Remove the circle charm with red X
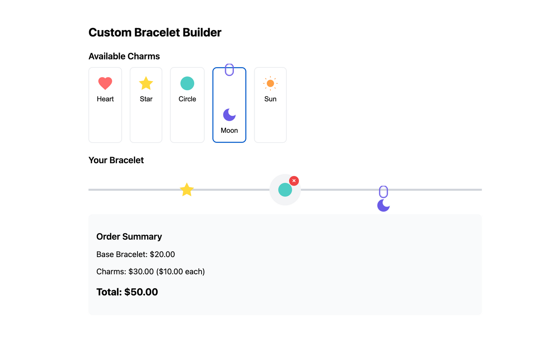Image resolution: width=560 pixels, height=357 pixels. tap(294, 181)
